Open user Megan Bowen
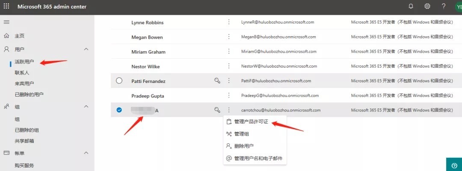462x171 pixels. pyautogui.click(x=147, y=37)
